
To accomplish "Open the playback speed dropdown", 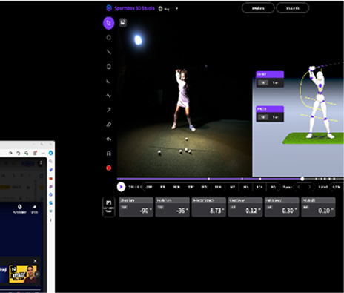I will coord(337,187).
